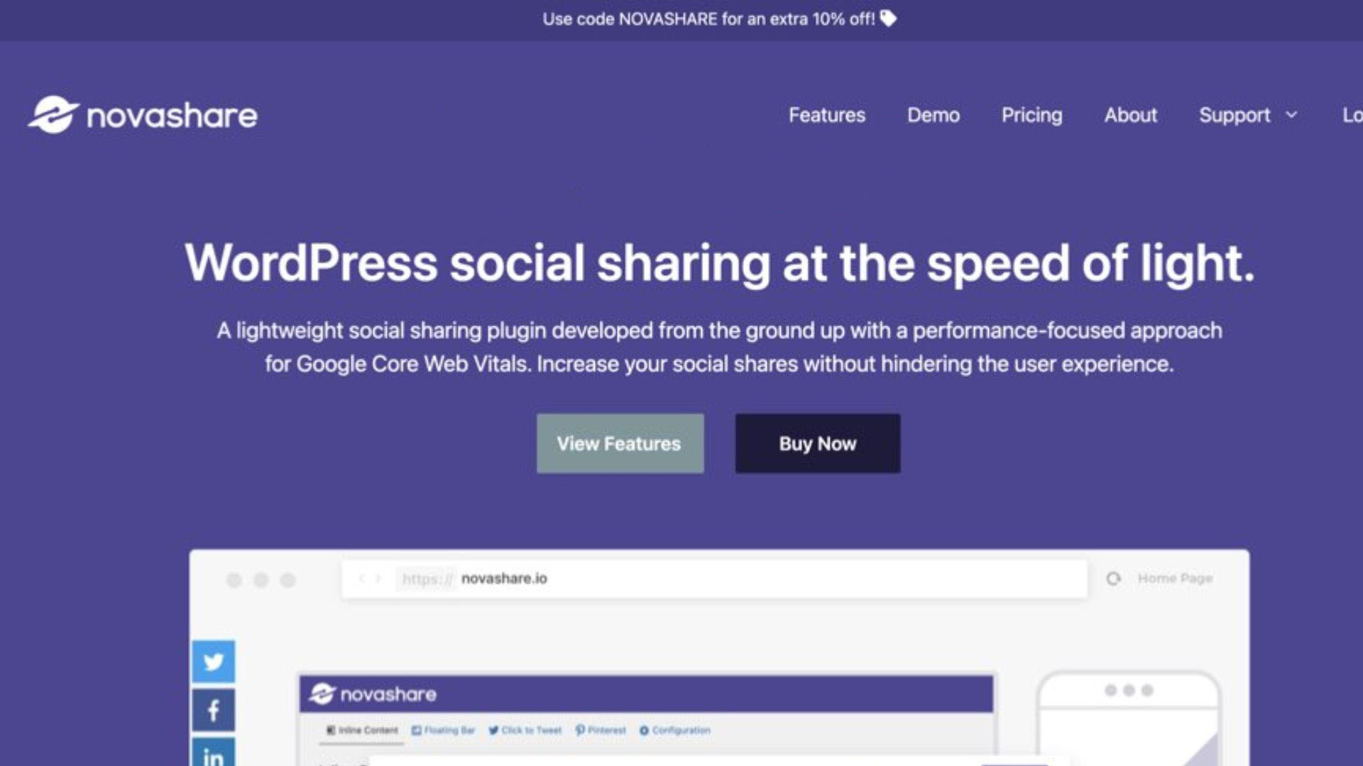Expand the Support dropdown menu

(1248, 115)
